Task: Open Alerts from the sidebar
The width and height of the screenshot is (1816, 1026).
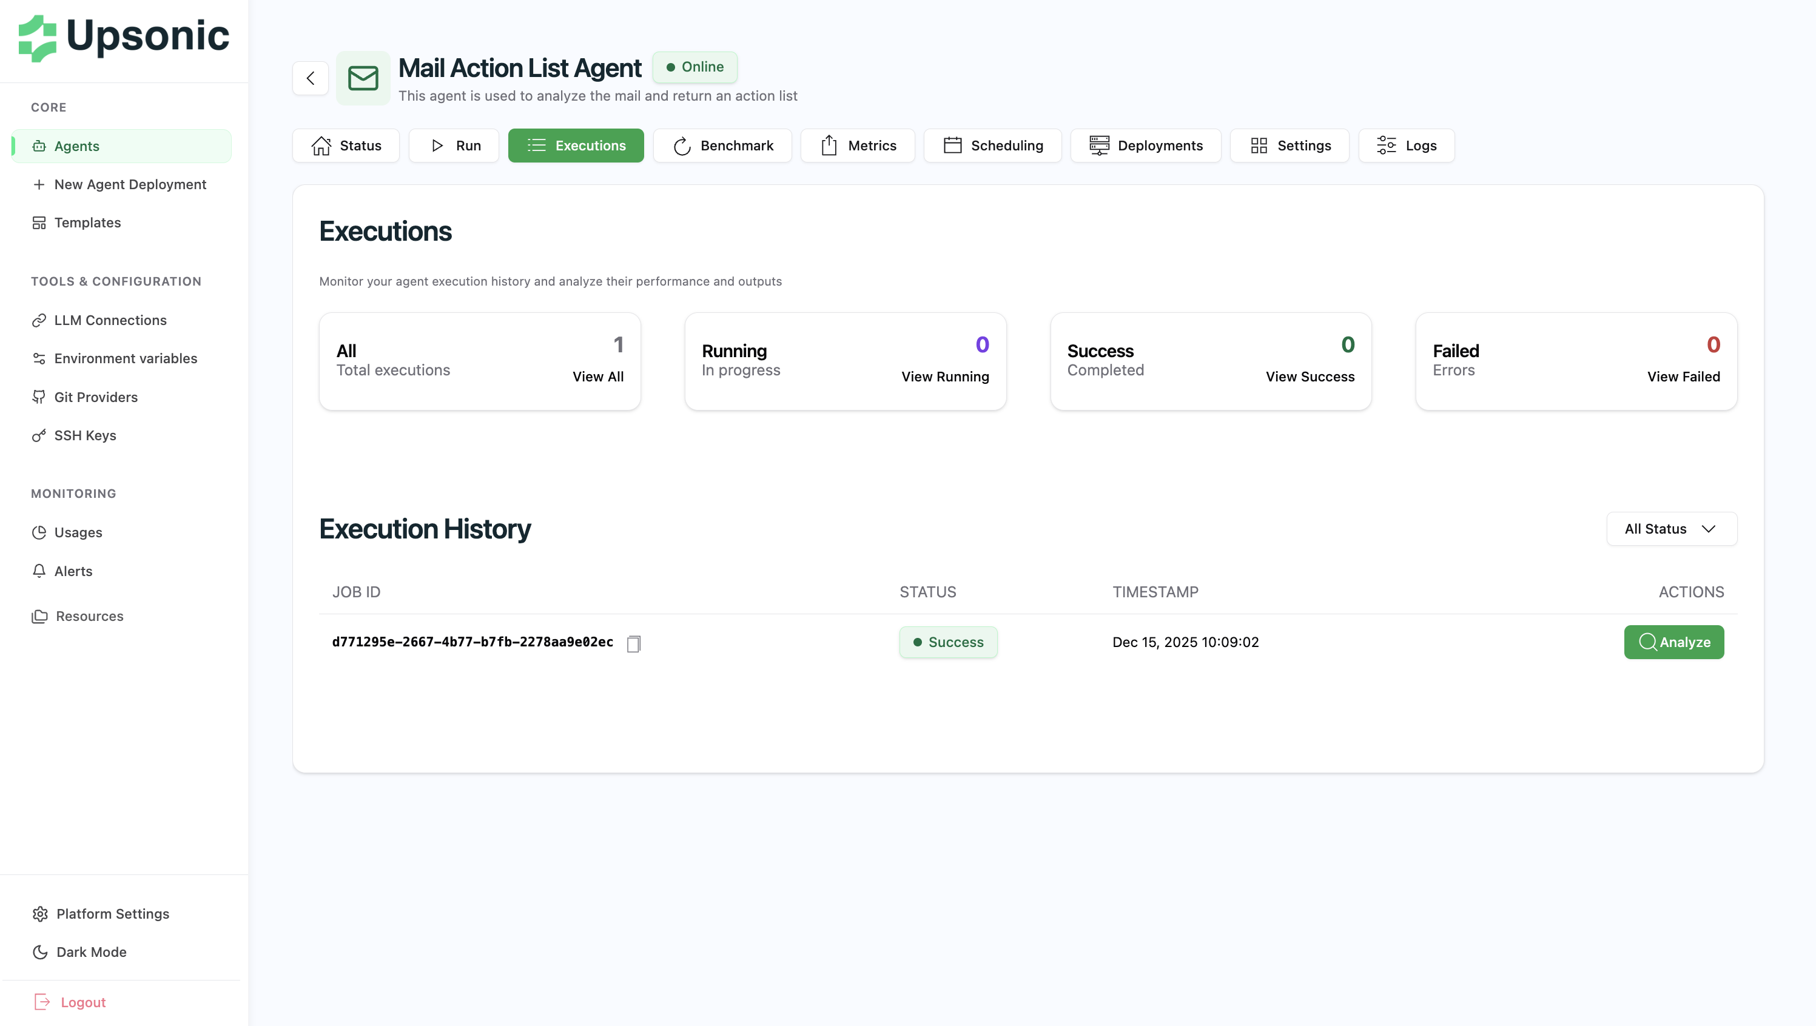Action: pyautogui.click(x=73, y=571)
